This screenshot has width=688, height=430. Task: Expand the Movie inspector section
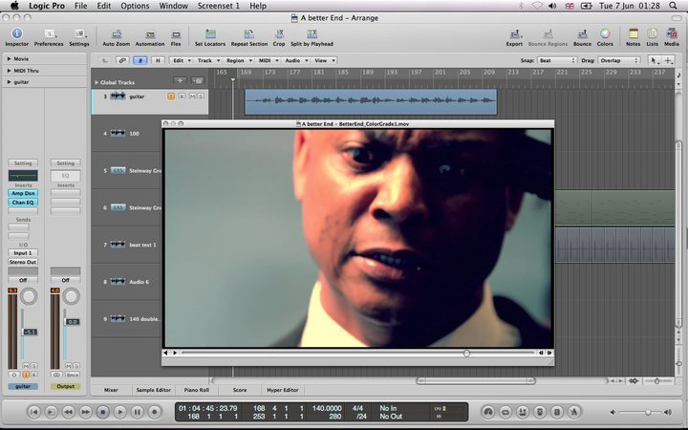9,59
